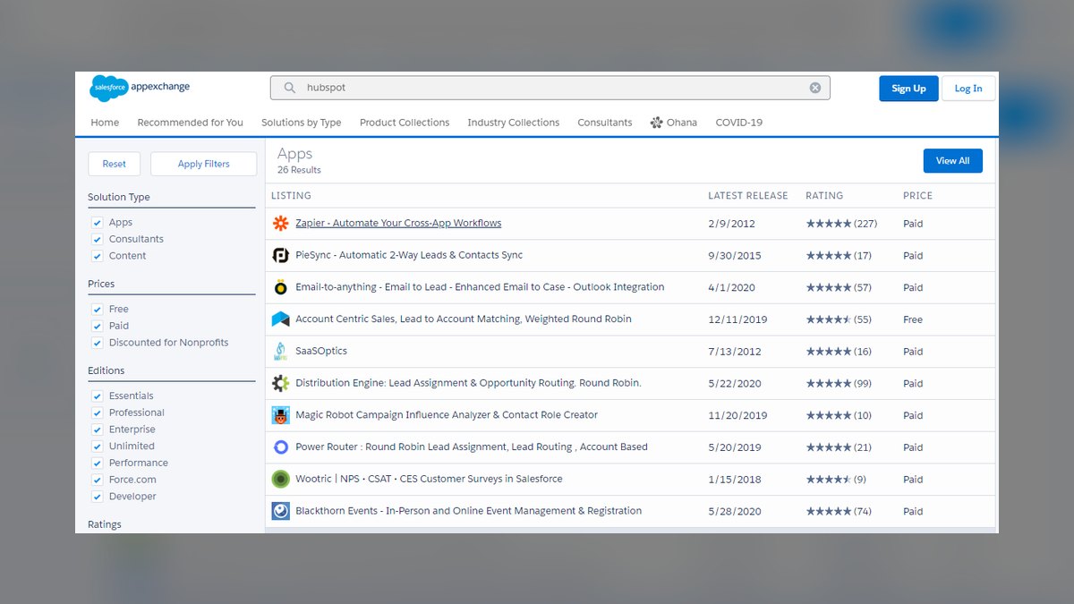
Task: Select the 12/11/2019 release date cell
Action: coord(737,319)
